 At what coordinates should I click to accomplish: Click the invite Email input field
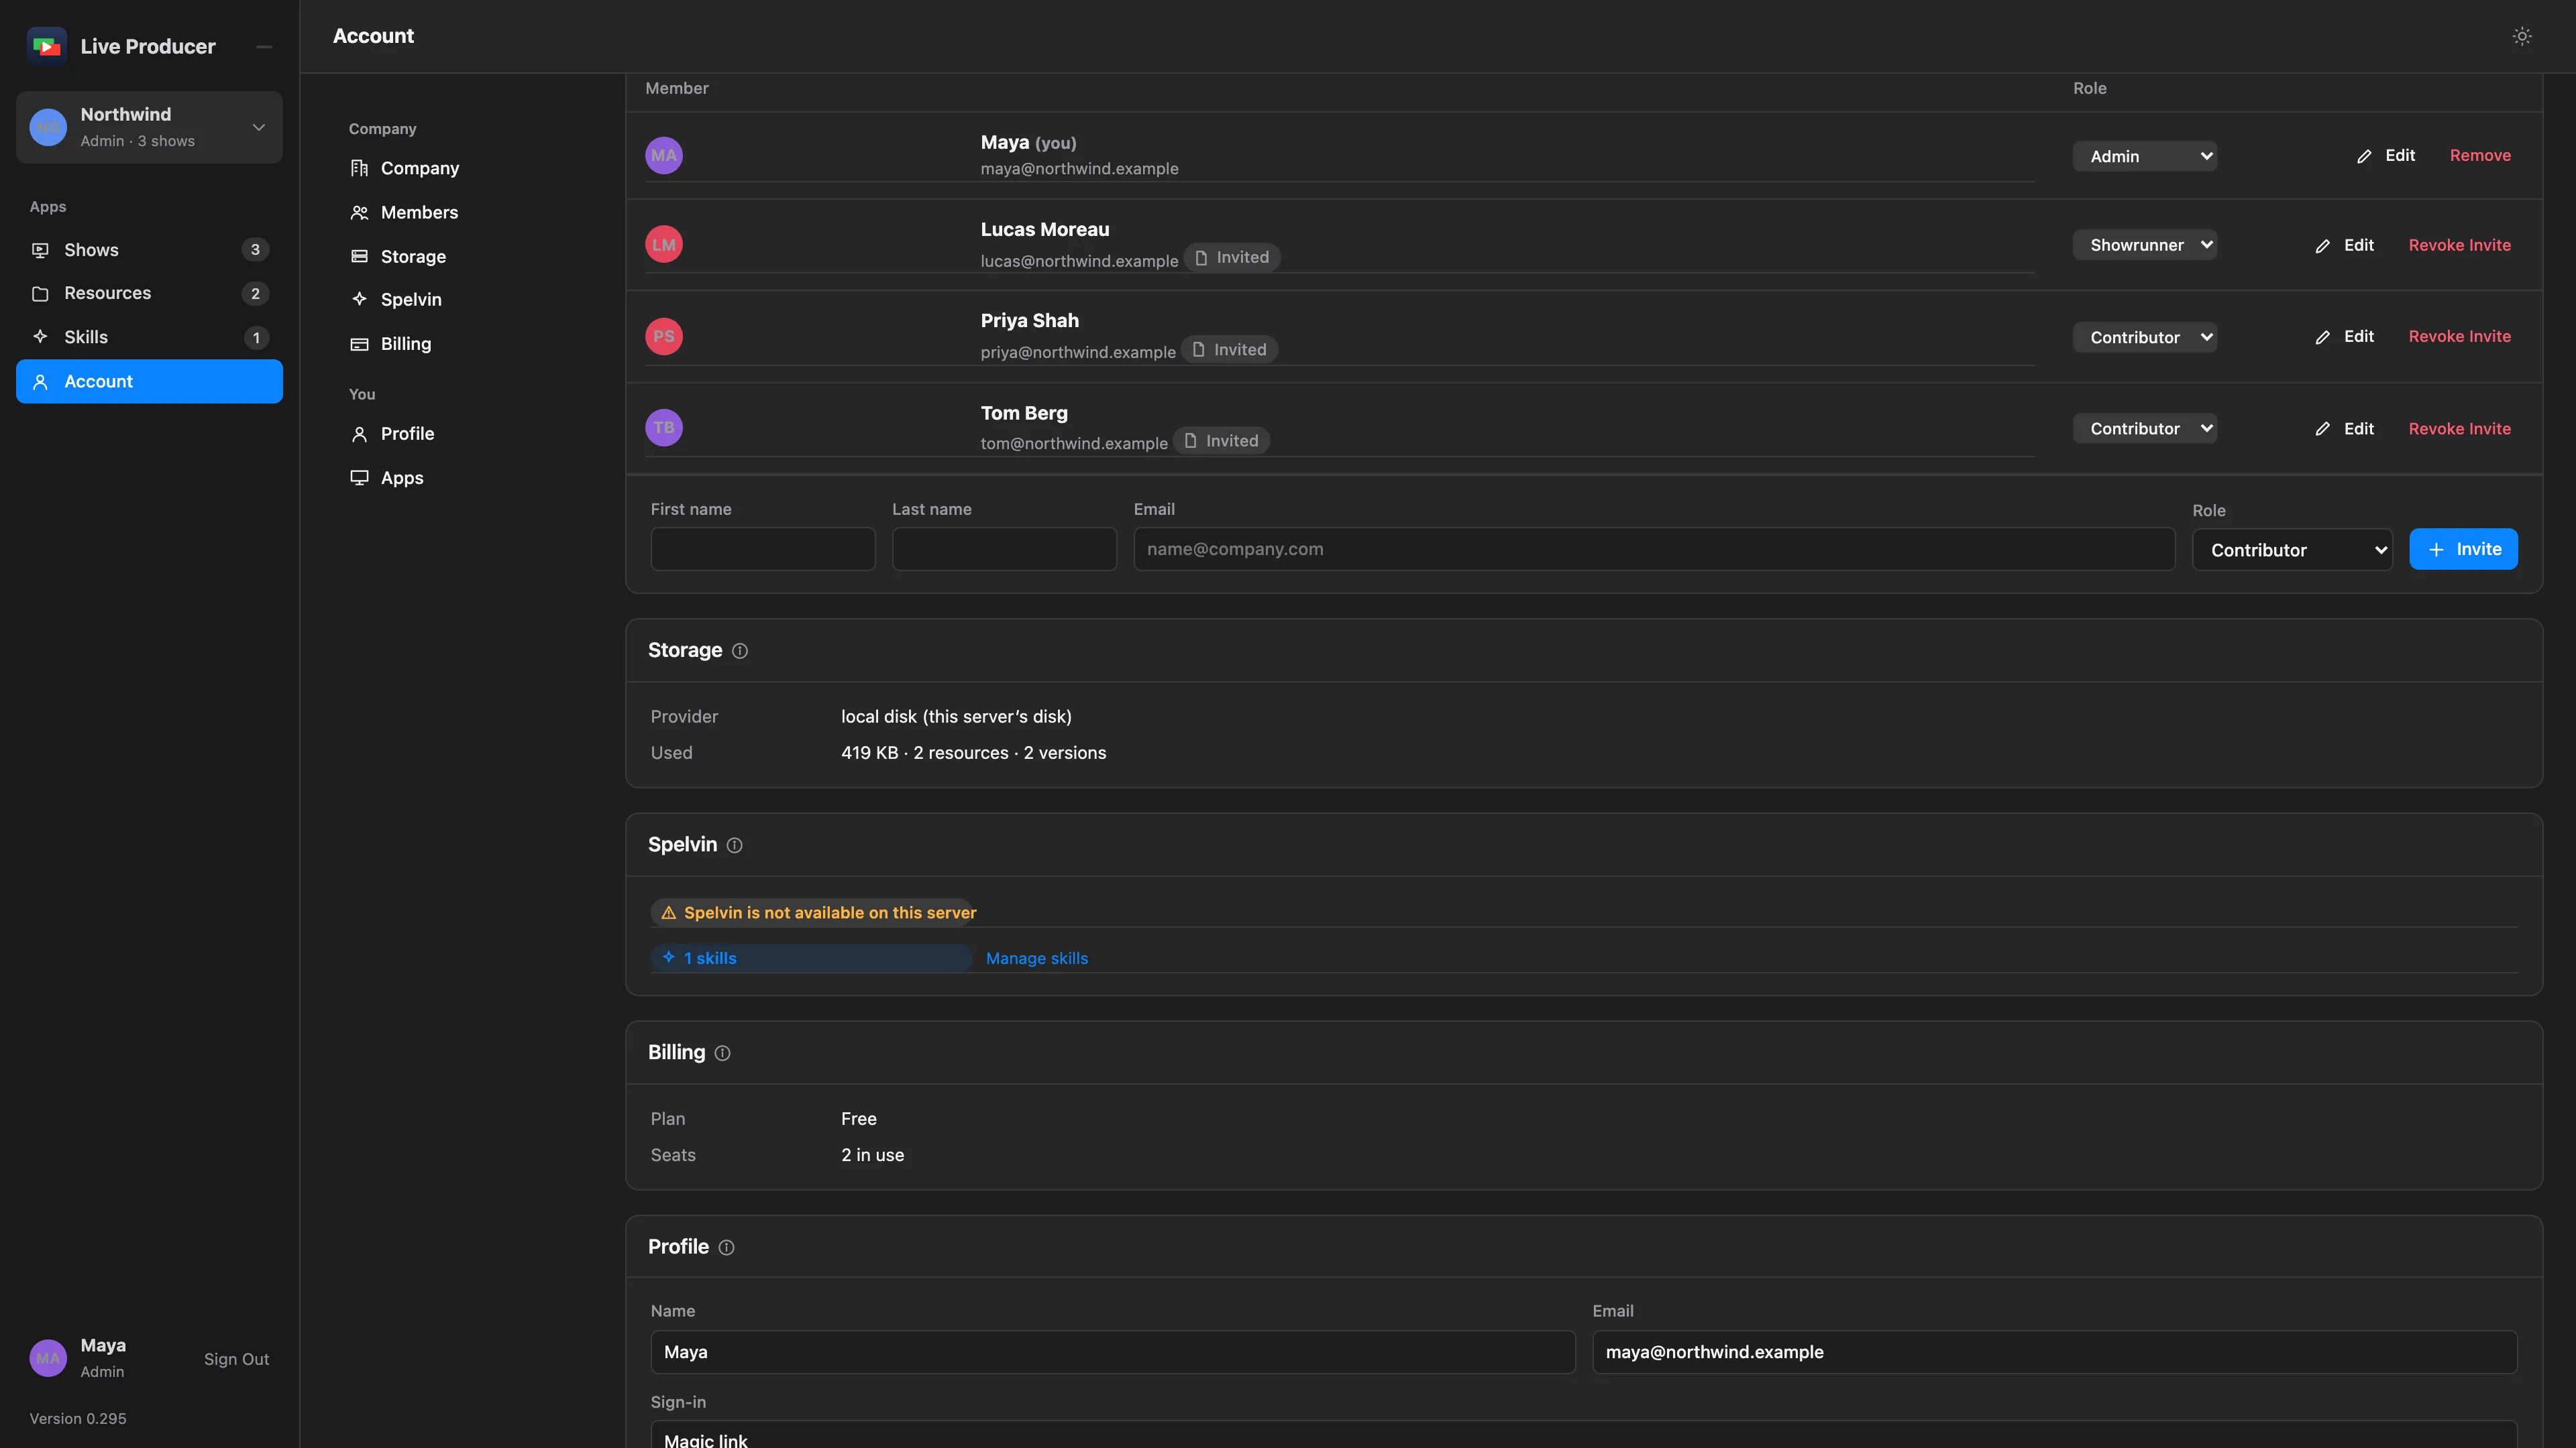coord(1654,550)
